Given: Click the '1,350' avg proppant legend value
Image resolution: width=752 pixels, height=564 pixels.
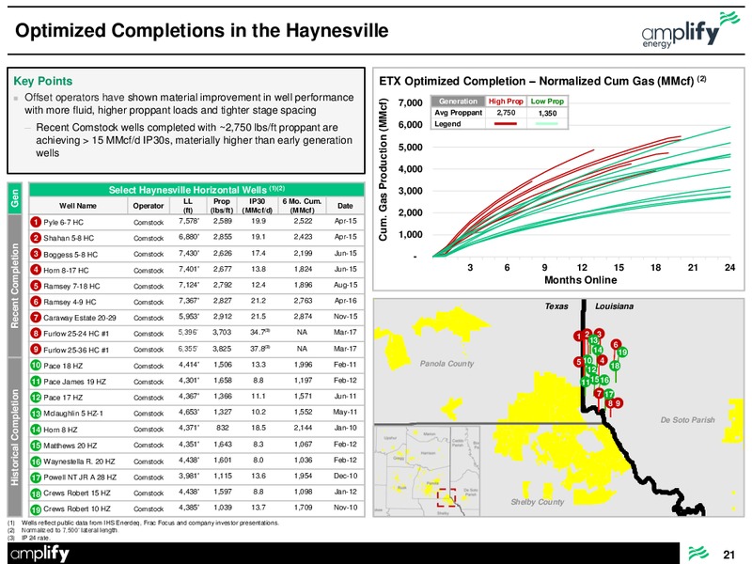Looking at the screenshot, I should pos(547,113).
